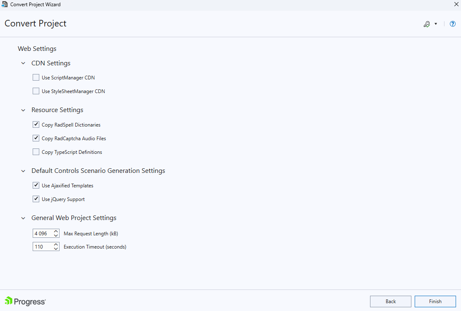The image size is (461, 311).
Task: Disable Copy RadCaptcha Audio Files
Action: [x=36, y=138]
